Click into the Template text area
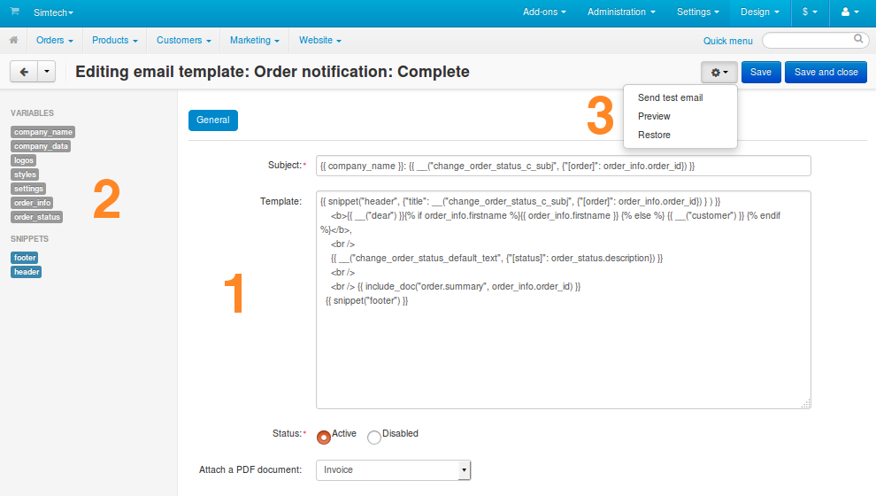The image size is (876, 496). [563, 299]
